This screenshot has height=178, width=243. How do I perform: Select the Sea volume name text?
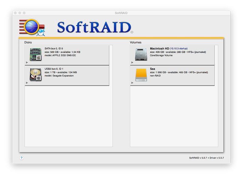[152, 69]
